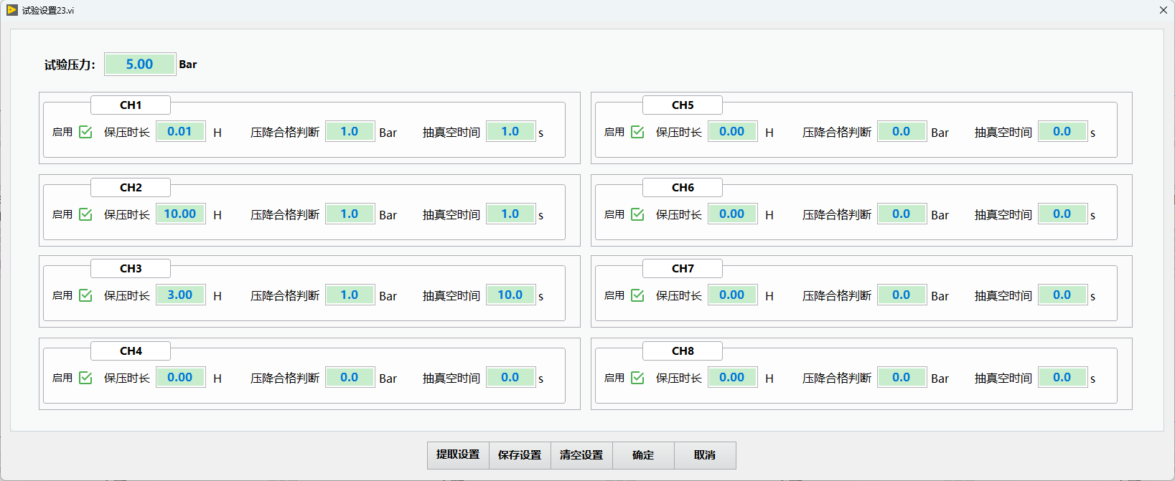Select CH5 抽真空时间 value field
1175x481 pixels.
coord(1063,132)
